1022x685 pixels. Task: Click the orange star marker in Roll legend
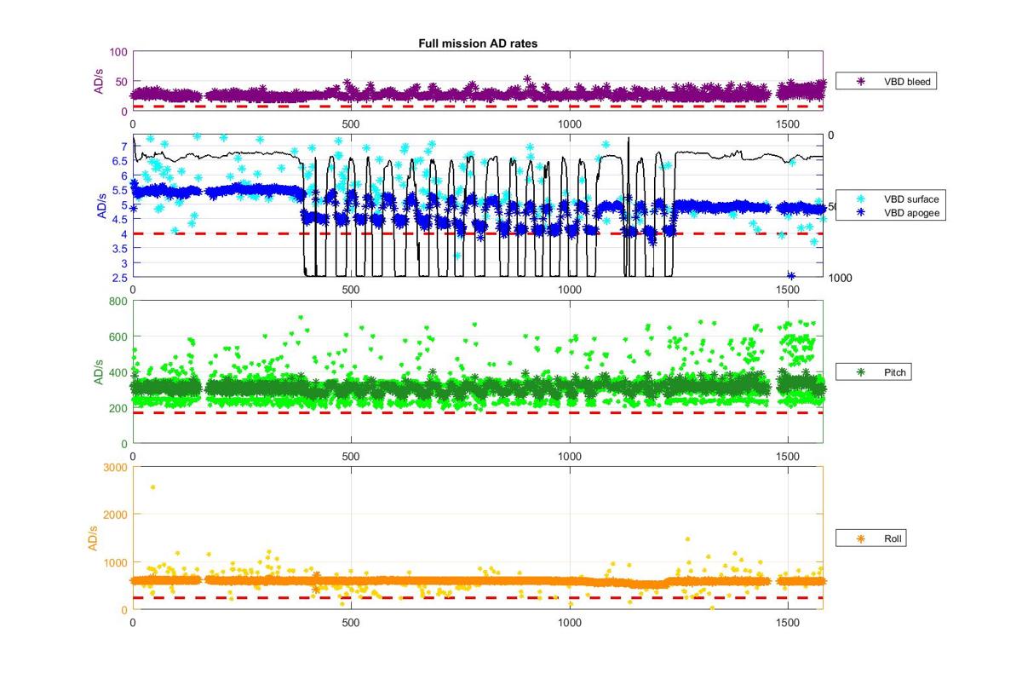(x=860, y=538)
